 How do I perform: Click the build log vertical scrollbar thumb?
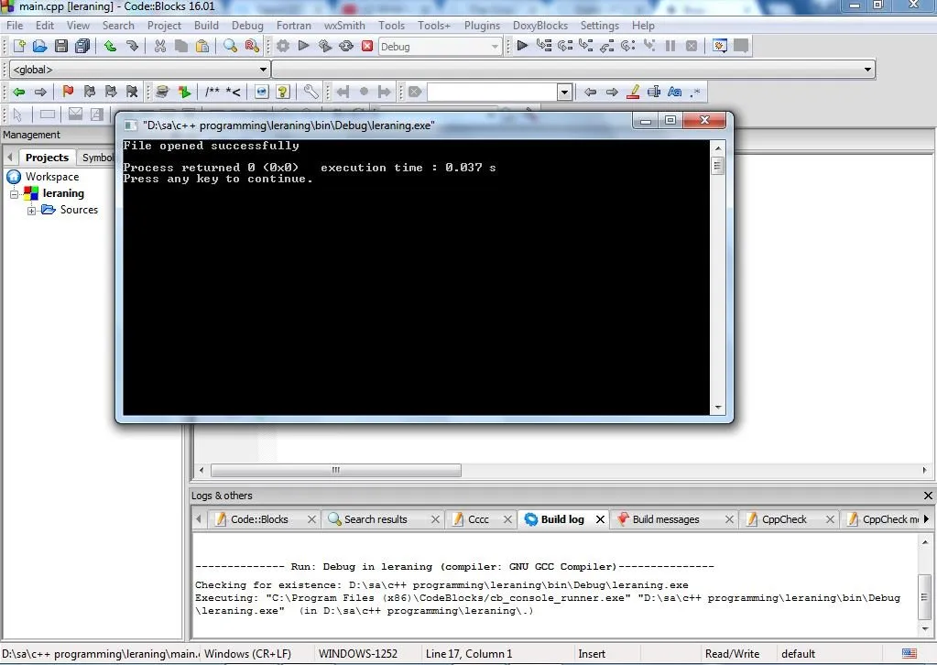pyautogui.click(x=924, y=597)
